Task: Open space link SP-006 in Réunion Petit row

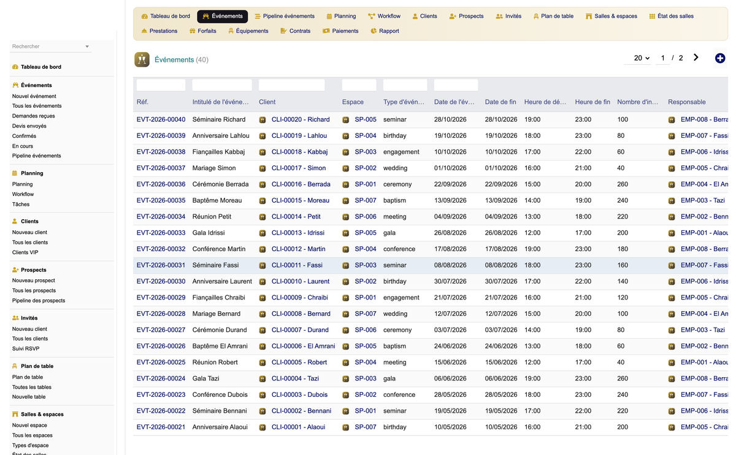Action: pyautogui.click(x=366, y=217)
